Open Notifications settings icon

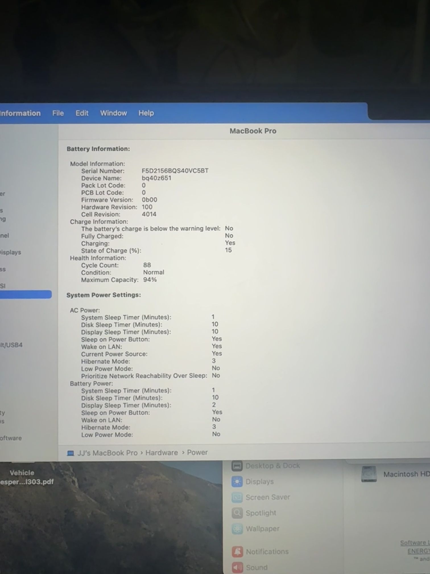237,552
